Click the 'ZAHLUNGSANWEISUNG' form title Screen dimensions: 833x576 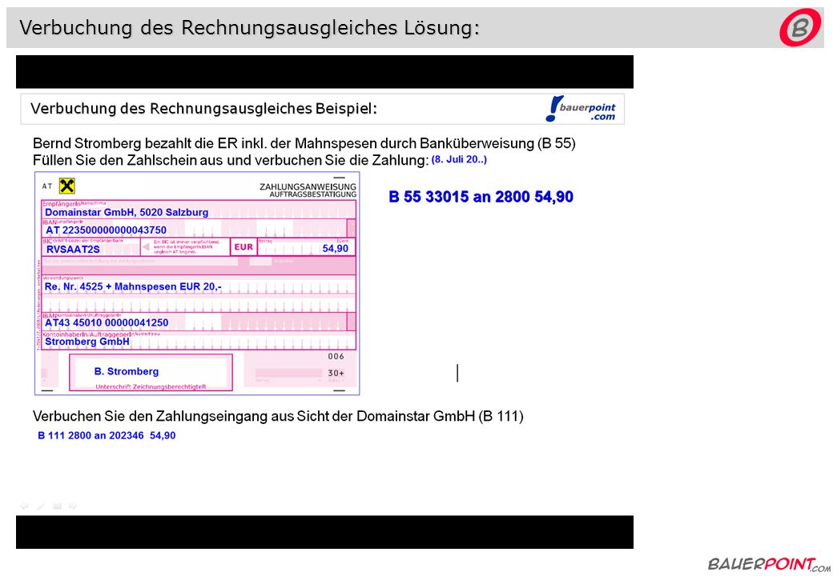click(308, 186)
